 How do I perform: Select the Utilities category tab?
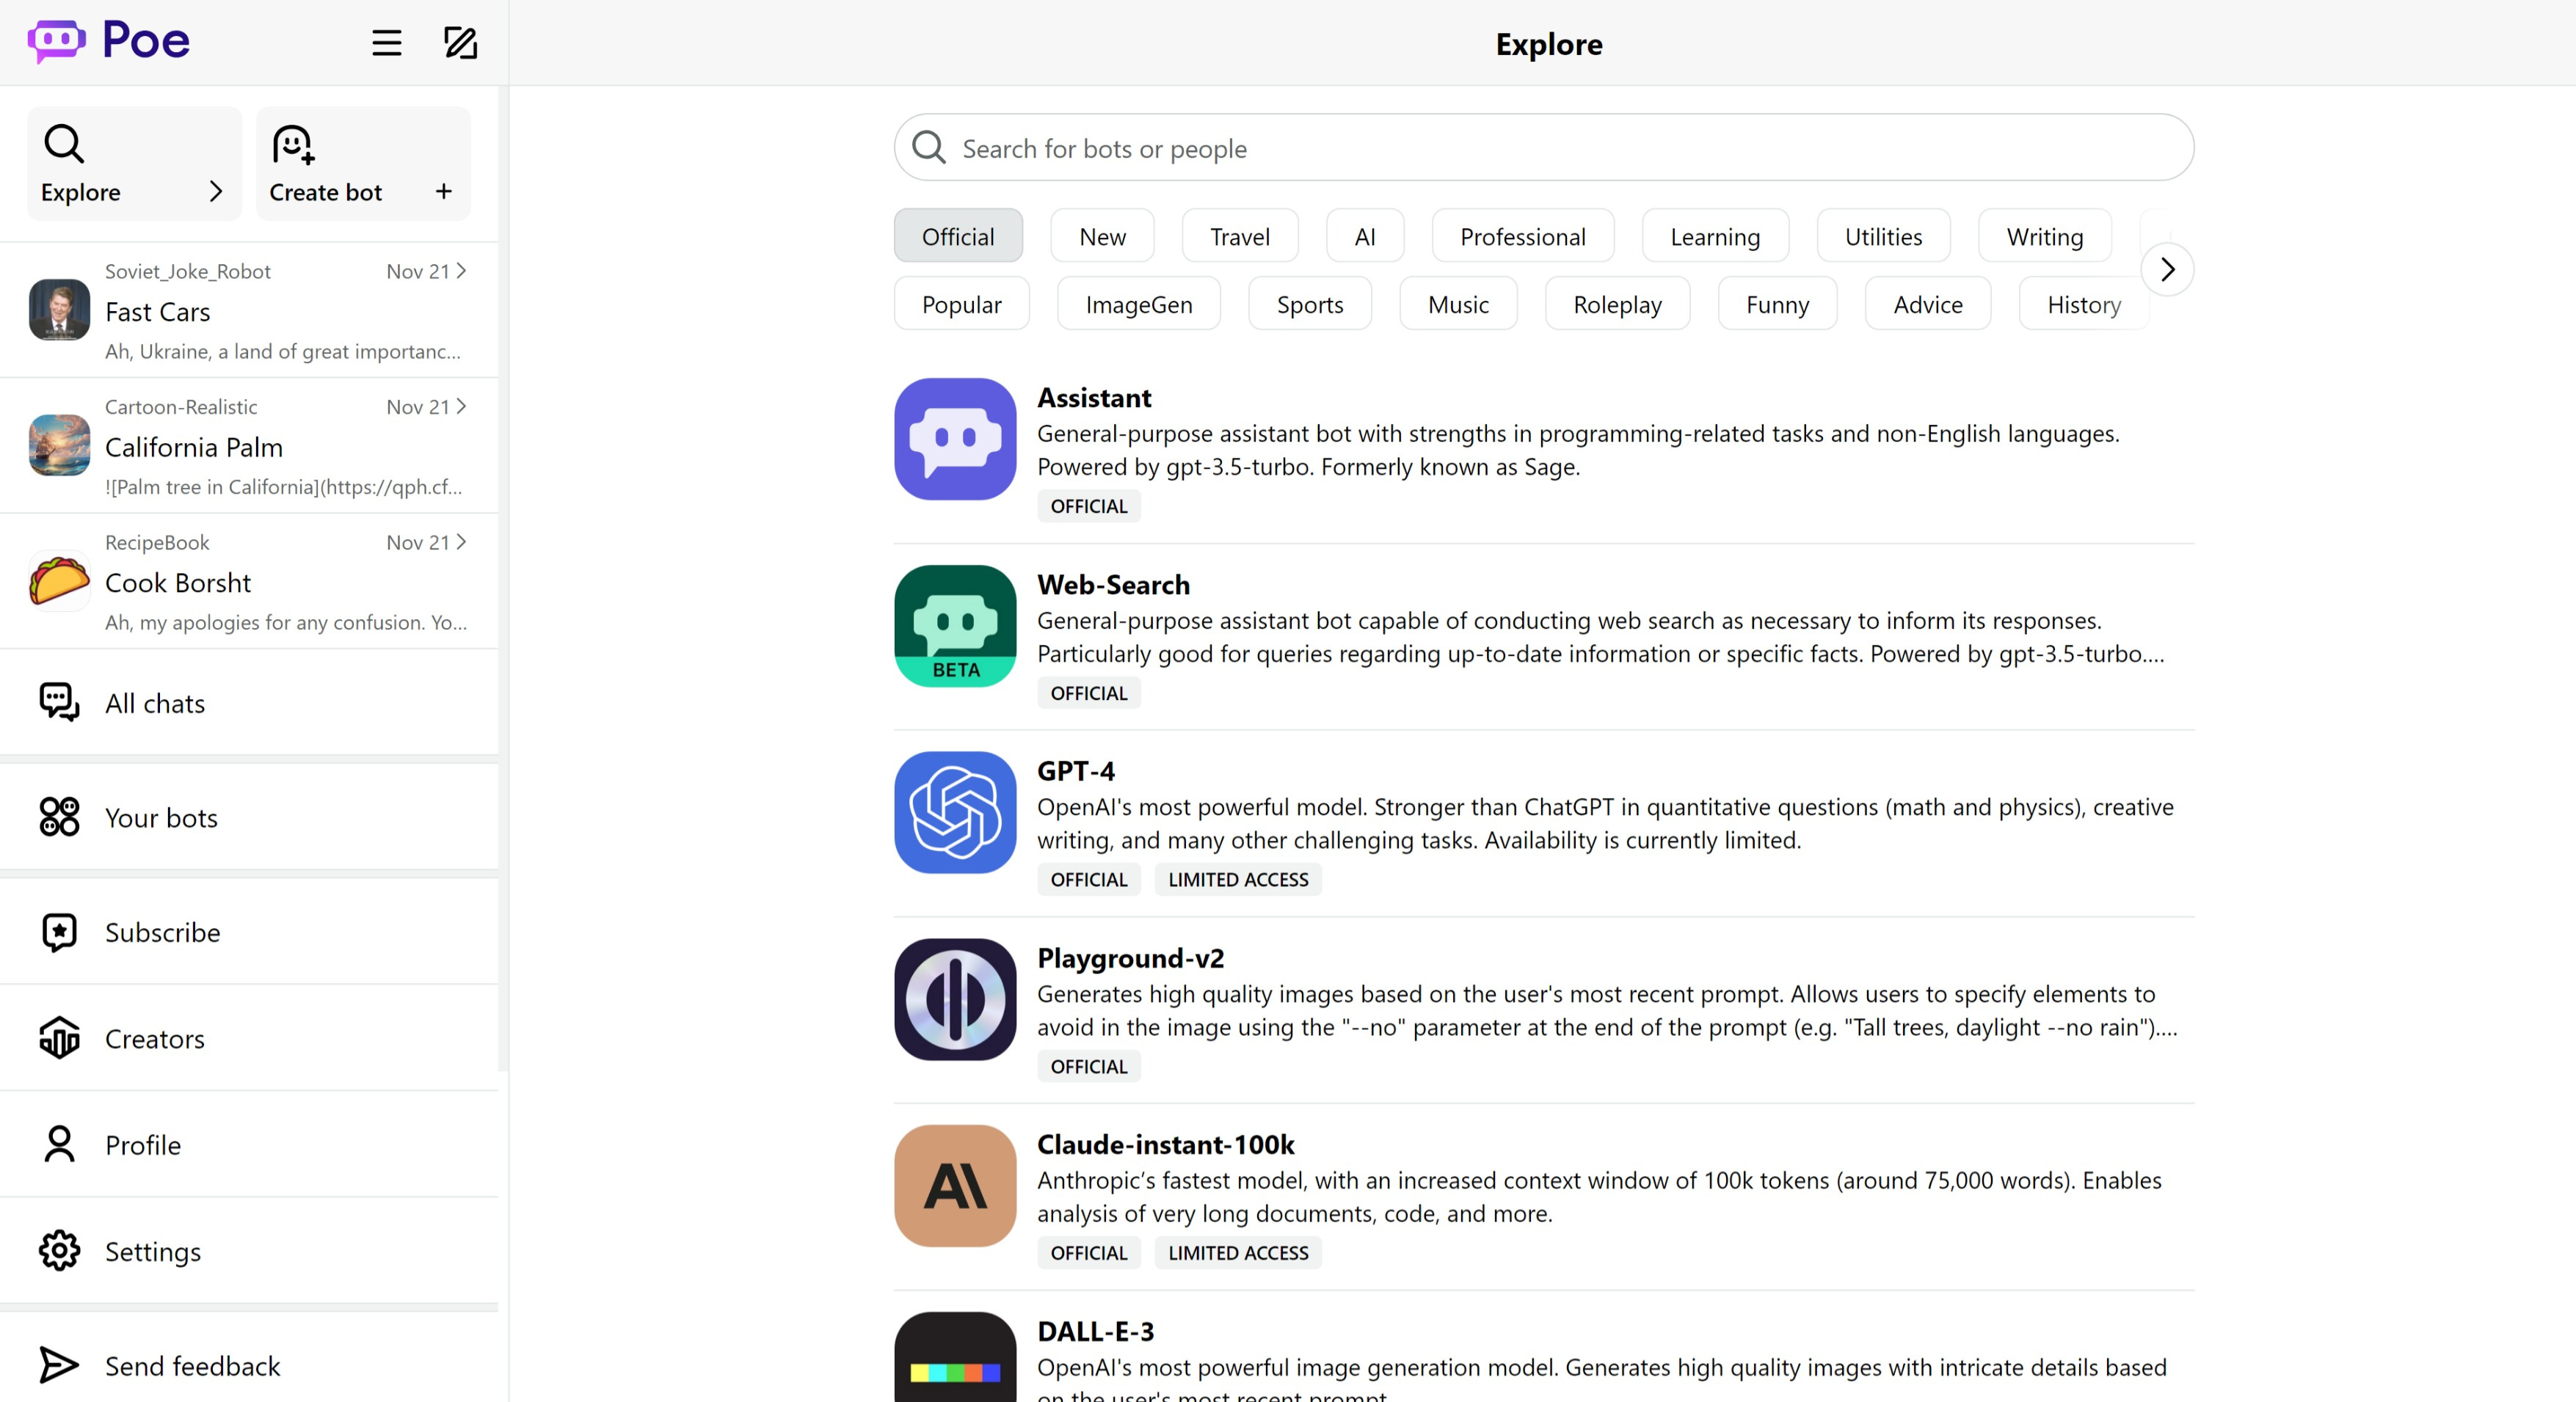(x=1883, y=236)
